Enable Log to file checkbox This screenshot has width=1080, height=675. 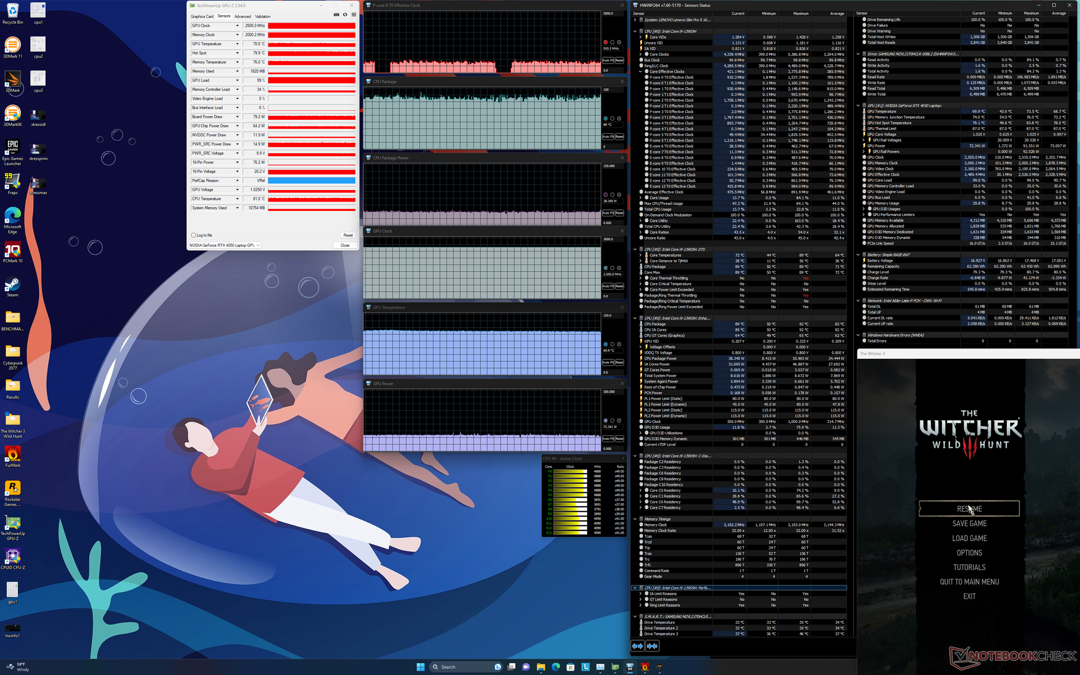(193, 235)
